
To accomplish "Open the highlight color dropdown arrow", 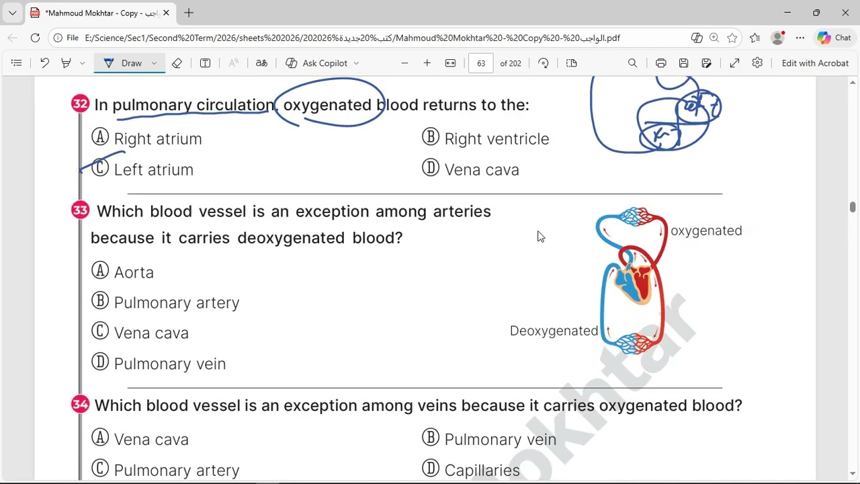I will click(x=82, y=63).
